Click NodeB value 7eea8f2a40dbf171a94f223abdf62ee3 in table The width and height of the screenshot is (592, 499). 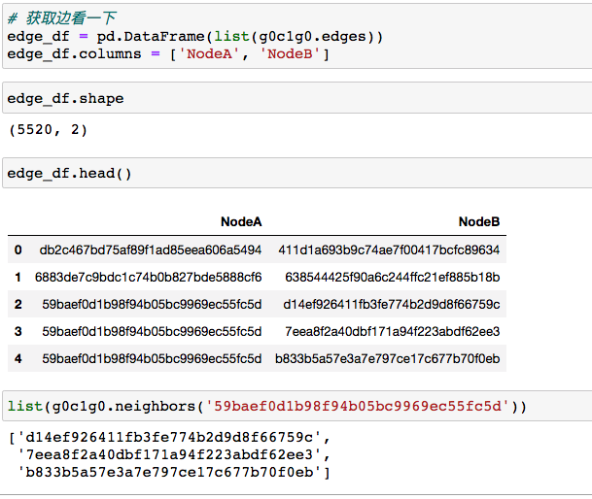coord(393,332)
